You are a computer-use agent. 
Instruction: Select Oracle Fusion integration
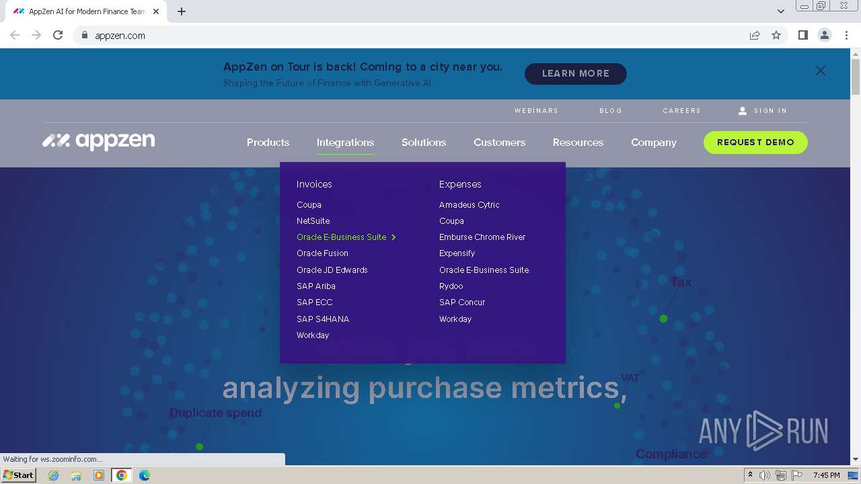pos(322,253)
